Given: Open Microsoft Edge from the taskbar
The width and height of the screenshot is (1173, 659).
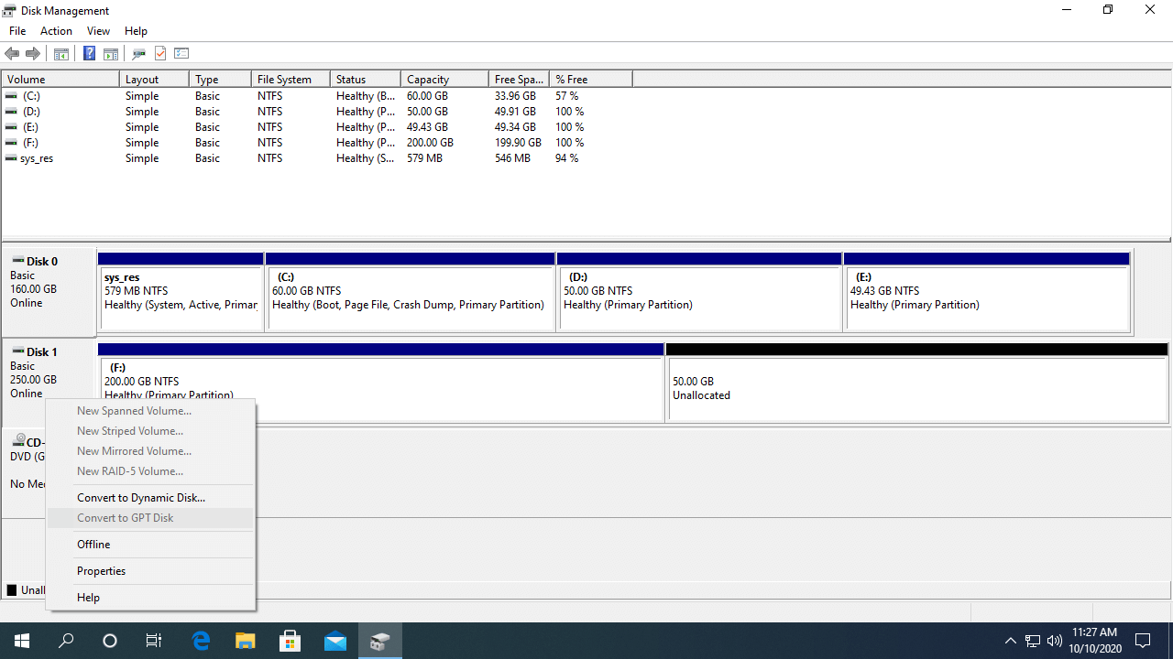Looking at the screenshot, I should pos(202,641).
